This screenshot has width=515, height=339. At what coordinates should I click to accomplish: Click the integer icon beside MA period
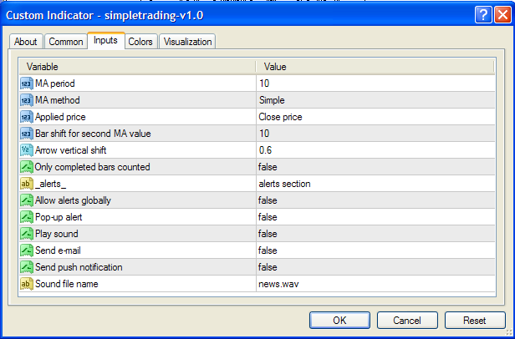(x=26, y=83)
